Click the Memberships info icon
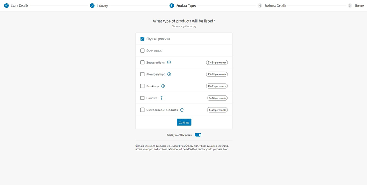367x185 pixels. click(x=169, y=74)
